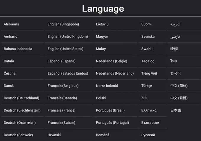Choose Ελληνικά language
The height and width of the screenshot is (141, 201).
149,110
